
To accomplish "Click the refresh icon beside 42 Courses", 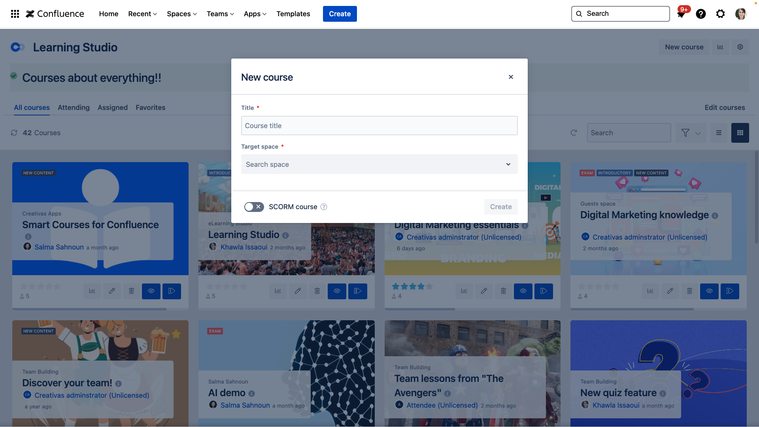I will pos(14,133).
